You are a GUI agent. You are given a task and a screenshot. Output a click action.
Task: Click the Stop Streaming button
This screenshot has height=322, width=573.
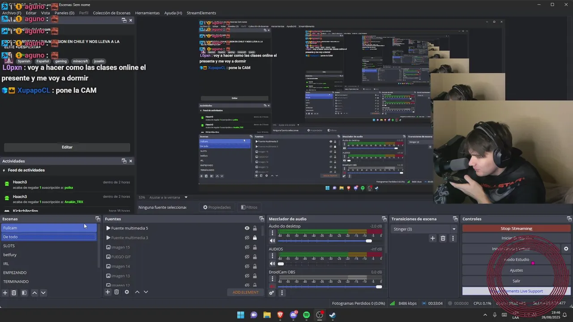(516, 229)
